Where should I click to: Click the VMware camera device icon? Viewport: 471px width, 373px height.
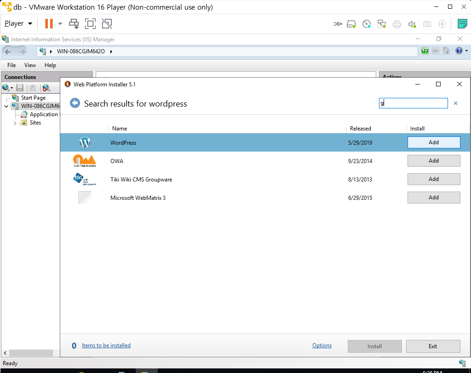click(427, 24)
